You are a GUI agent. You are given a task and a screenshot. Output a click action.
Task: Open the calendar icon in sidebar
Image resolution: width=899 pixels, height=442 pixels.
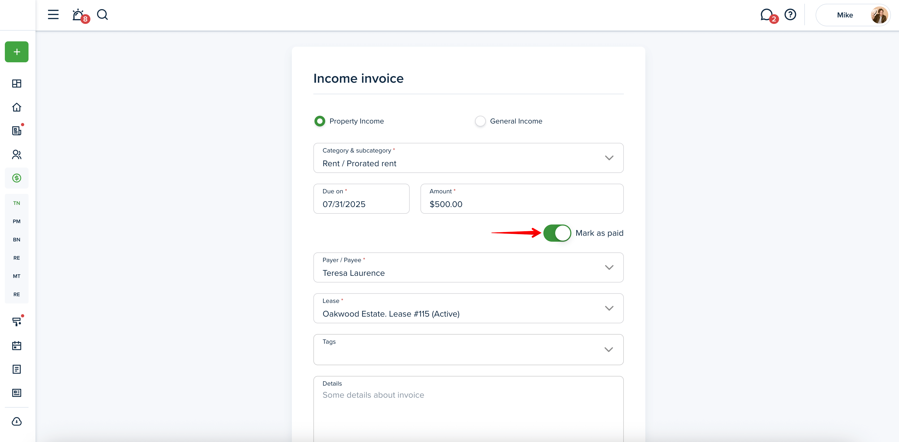[x=17, y=346]
